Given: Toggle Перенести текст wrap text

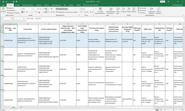Looking at the screenshot, I should tap(61, 9).
